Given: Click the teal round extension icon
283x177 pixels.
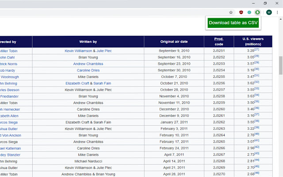Looking at the screenshot, I should tap(250, 12).
